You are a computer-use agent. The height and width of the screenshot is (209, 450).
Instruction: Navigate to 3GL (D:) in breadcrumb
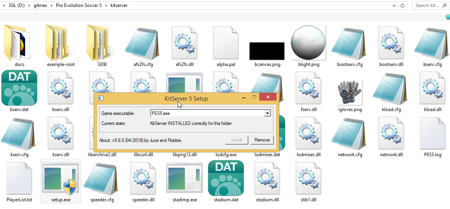click(16, 5)
